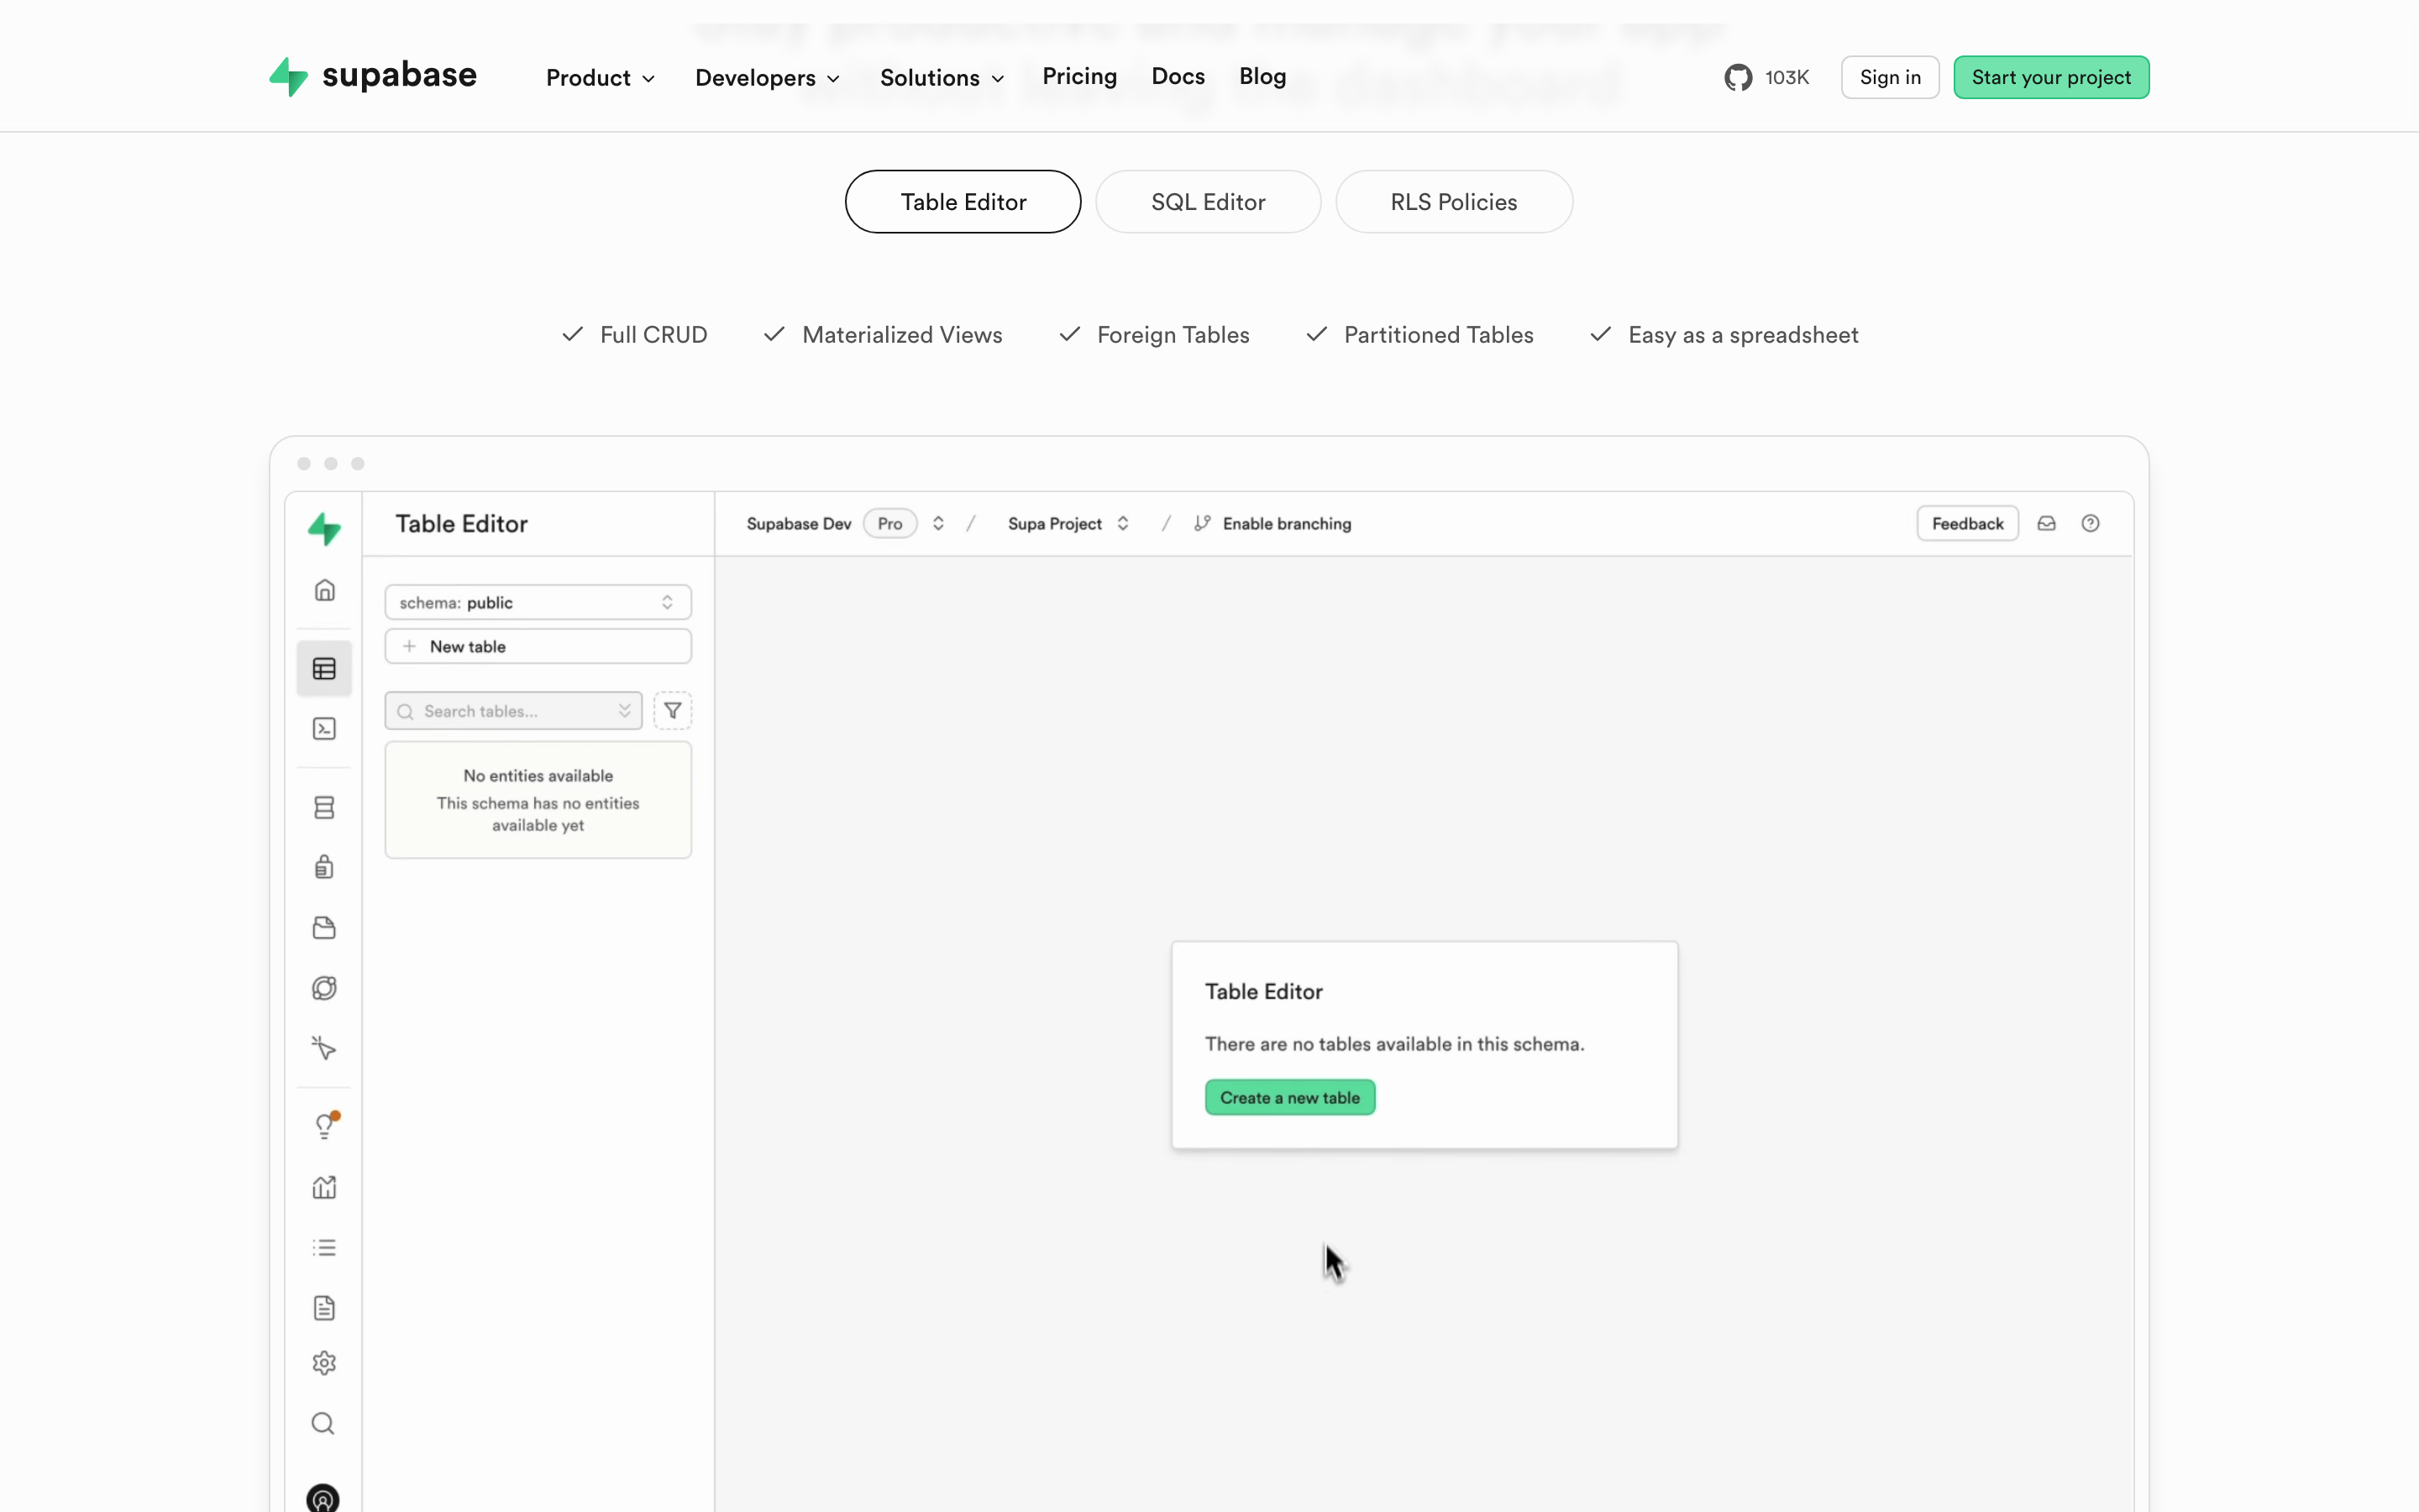Expand the Solutions menu
Screen dimensions: 2419x1512
[x=942, y=77]
